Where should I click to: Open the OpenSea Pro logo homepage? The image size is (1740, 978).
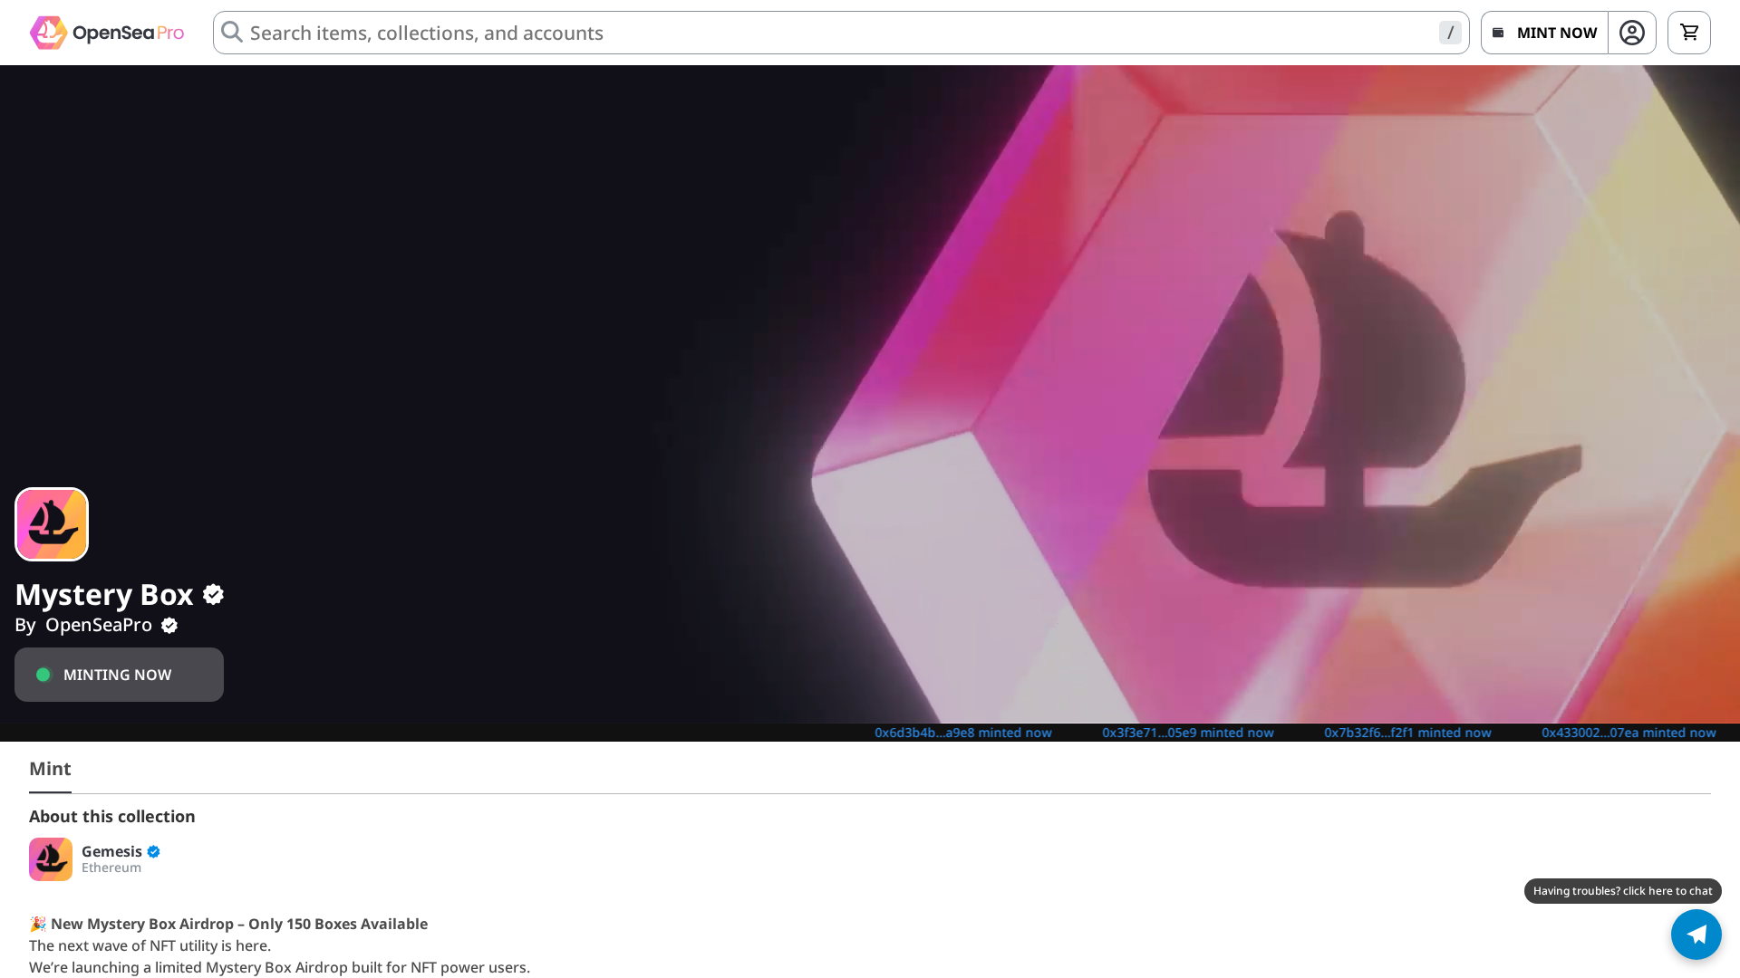(x=107, y=33)
